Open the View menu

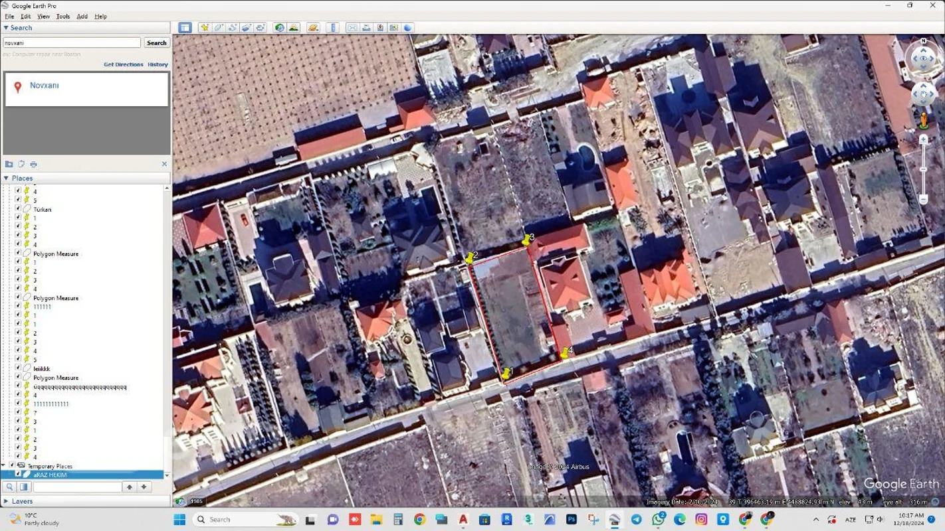(x=43, y=16)
